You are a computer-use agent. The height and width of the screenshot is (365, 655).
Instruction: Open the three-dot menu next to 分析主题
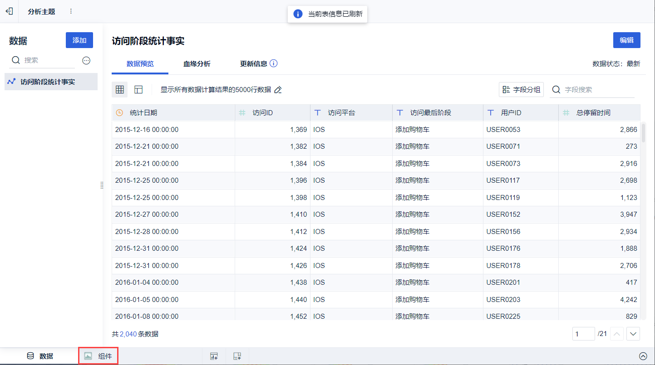click(x=71, y=11)
